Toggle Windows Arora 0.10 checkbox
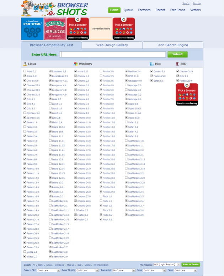224x276 pixels. (75, 71)
